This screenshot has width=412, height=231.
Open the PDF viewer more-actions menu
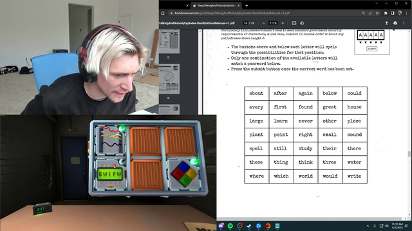(x=404, y=23)
